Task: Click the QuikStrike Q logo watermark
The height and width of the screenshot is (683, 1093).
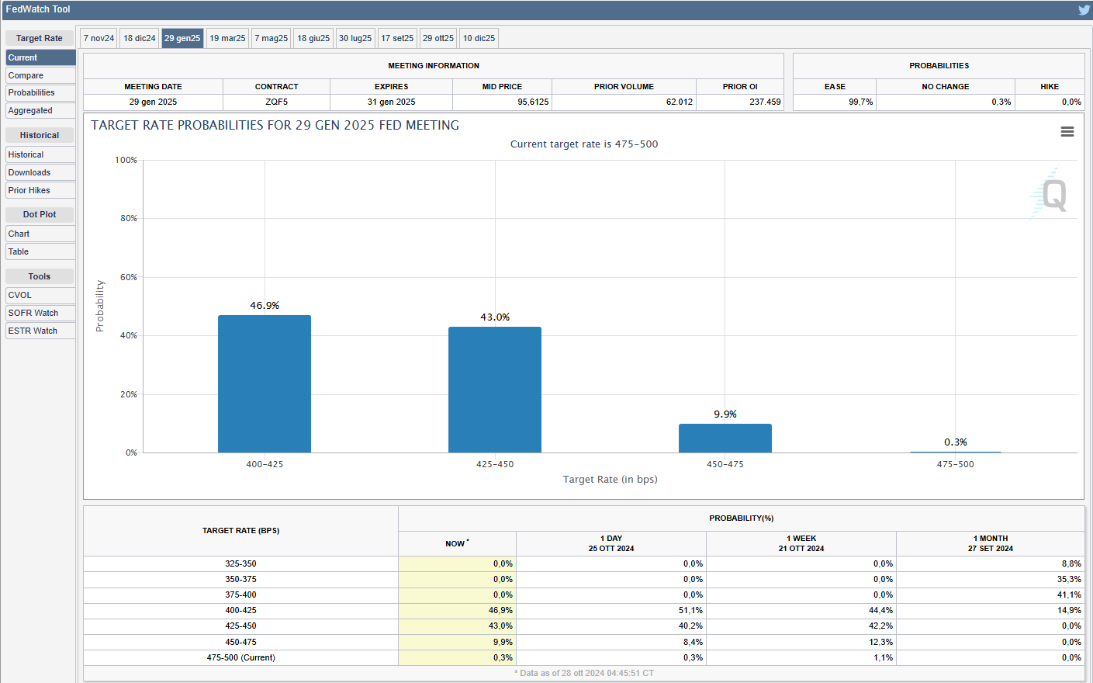Action: 1053,195
